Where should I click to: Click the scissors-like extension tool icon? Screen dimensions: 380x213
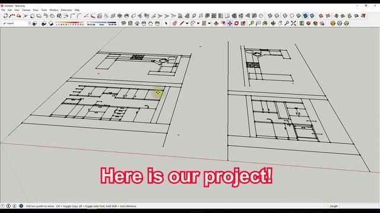pyautogui.click(x=26, y=16)
